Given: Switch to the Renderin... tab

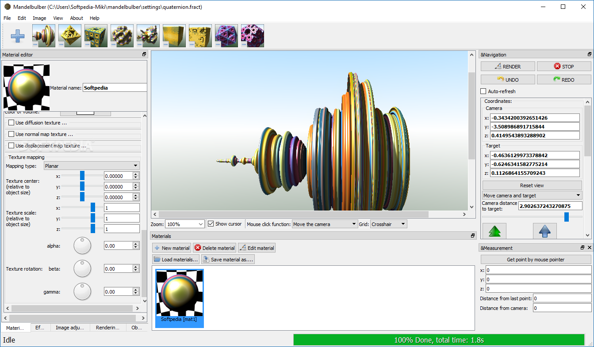Looking at the screenshot, I should click(x=108, y=328).
